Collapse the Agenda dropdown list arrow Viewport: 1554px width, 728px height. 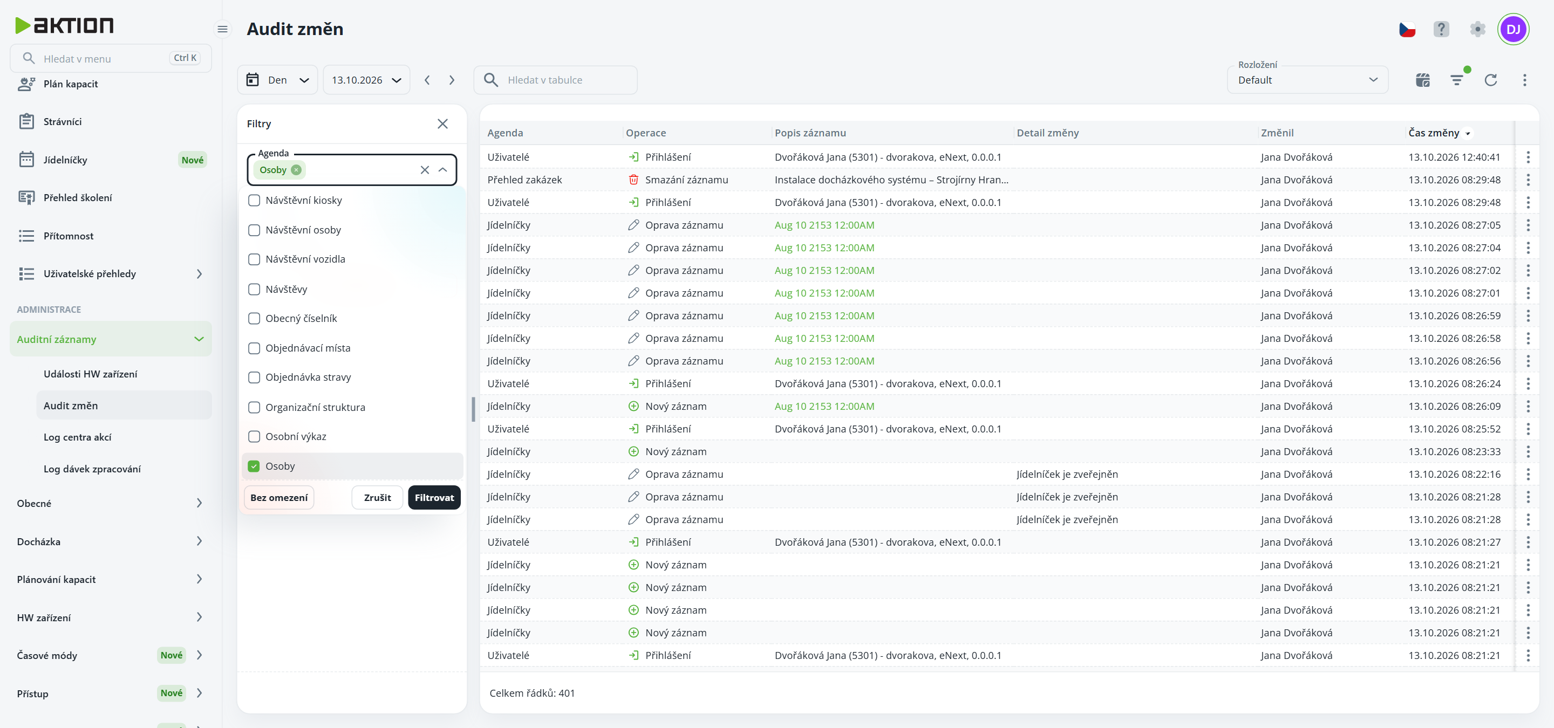coord(443,170)
